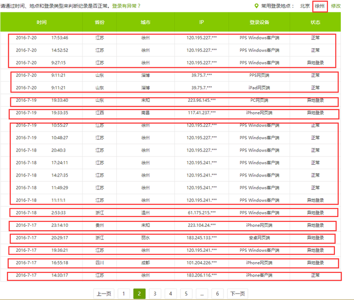Click the IP column header
Viewport: 354px width, 300px height.
click(202, 22)
